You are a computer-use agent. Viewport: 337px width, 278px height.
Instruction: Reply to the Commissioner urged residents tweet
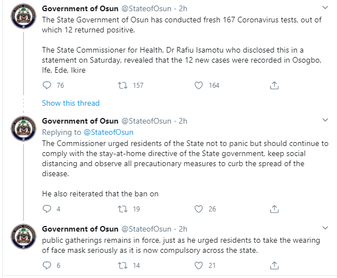point(47,209)
